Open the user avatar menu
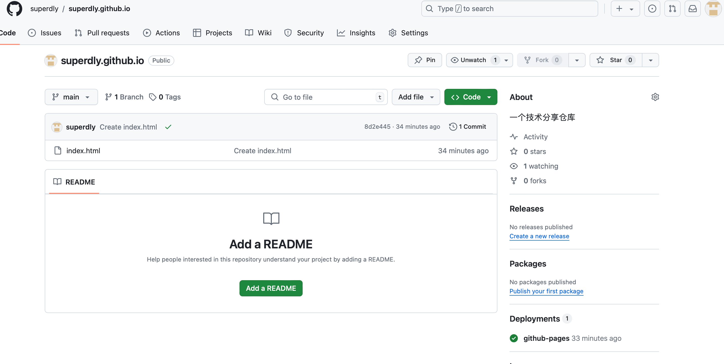724x364 pixels. (713, 9)
